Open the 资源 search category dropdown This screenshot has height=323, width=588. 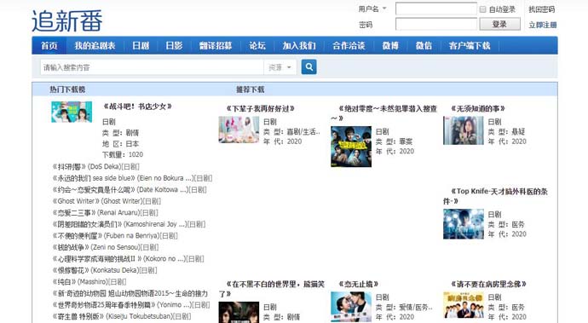click(x=280, y=67)
